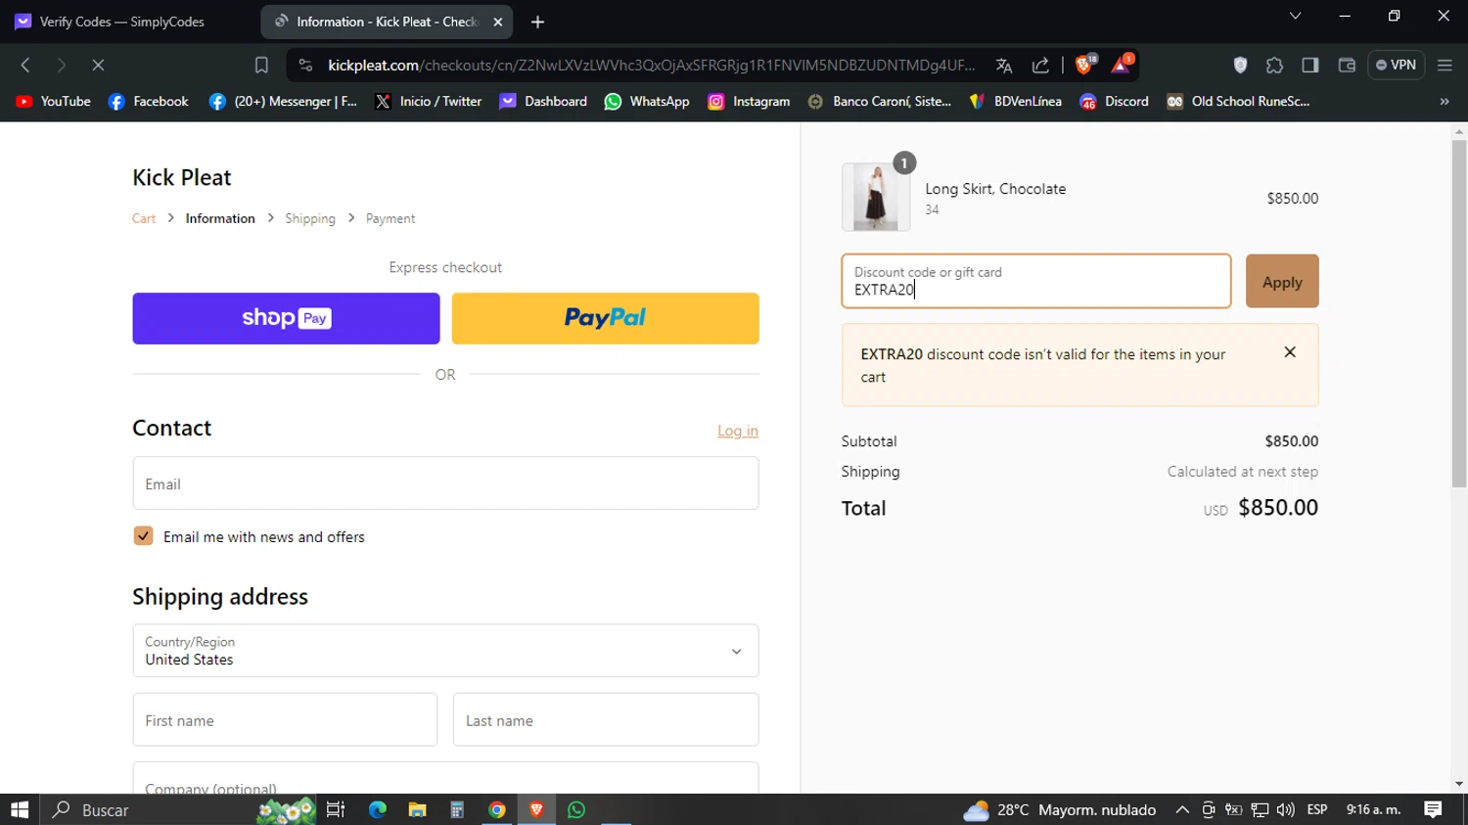Click the Discount code or gift card field

(1036, 282)
